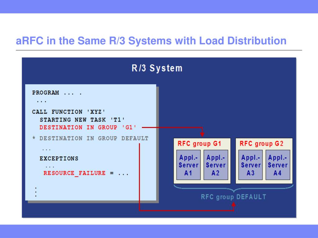
Task: Click the 'RFC group G1' label
Action: tap(199, 144)
